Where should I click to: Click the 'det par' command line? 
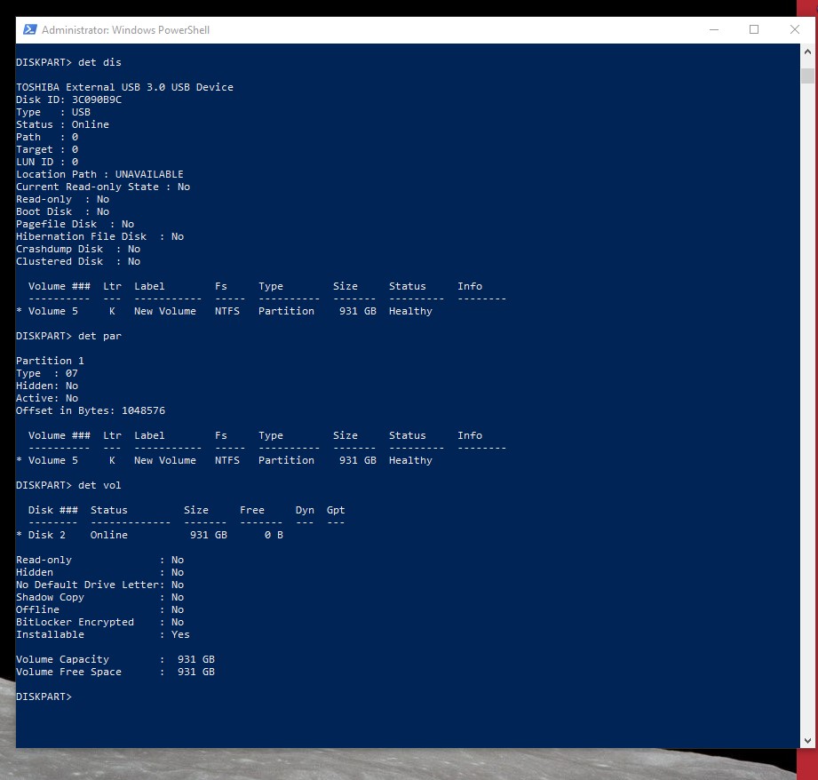pos(68,336)
